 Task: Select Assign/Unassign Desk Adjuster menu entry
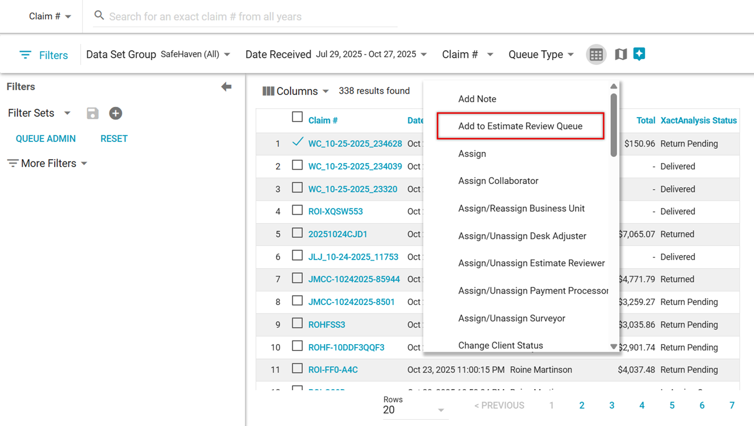point(522,236)
